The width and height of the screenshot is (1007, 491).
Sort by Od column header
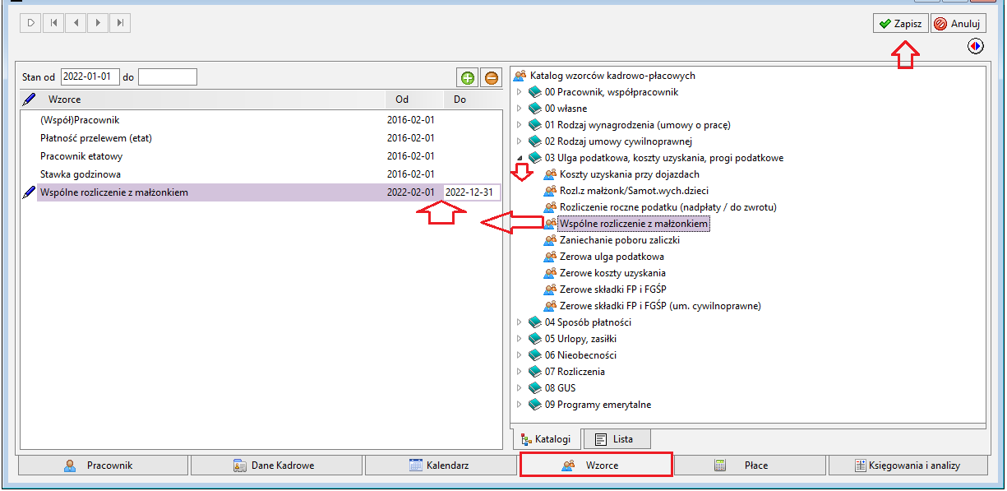[x=413, y=100]
